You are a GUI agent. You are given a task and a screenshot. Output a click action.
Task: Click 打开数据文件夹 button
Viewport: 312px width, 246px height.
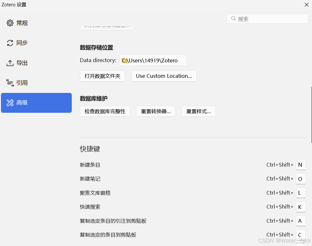(102, 76)
